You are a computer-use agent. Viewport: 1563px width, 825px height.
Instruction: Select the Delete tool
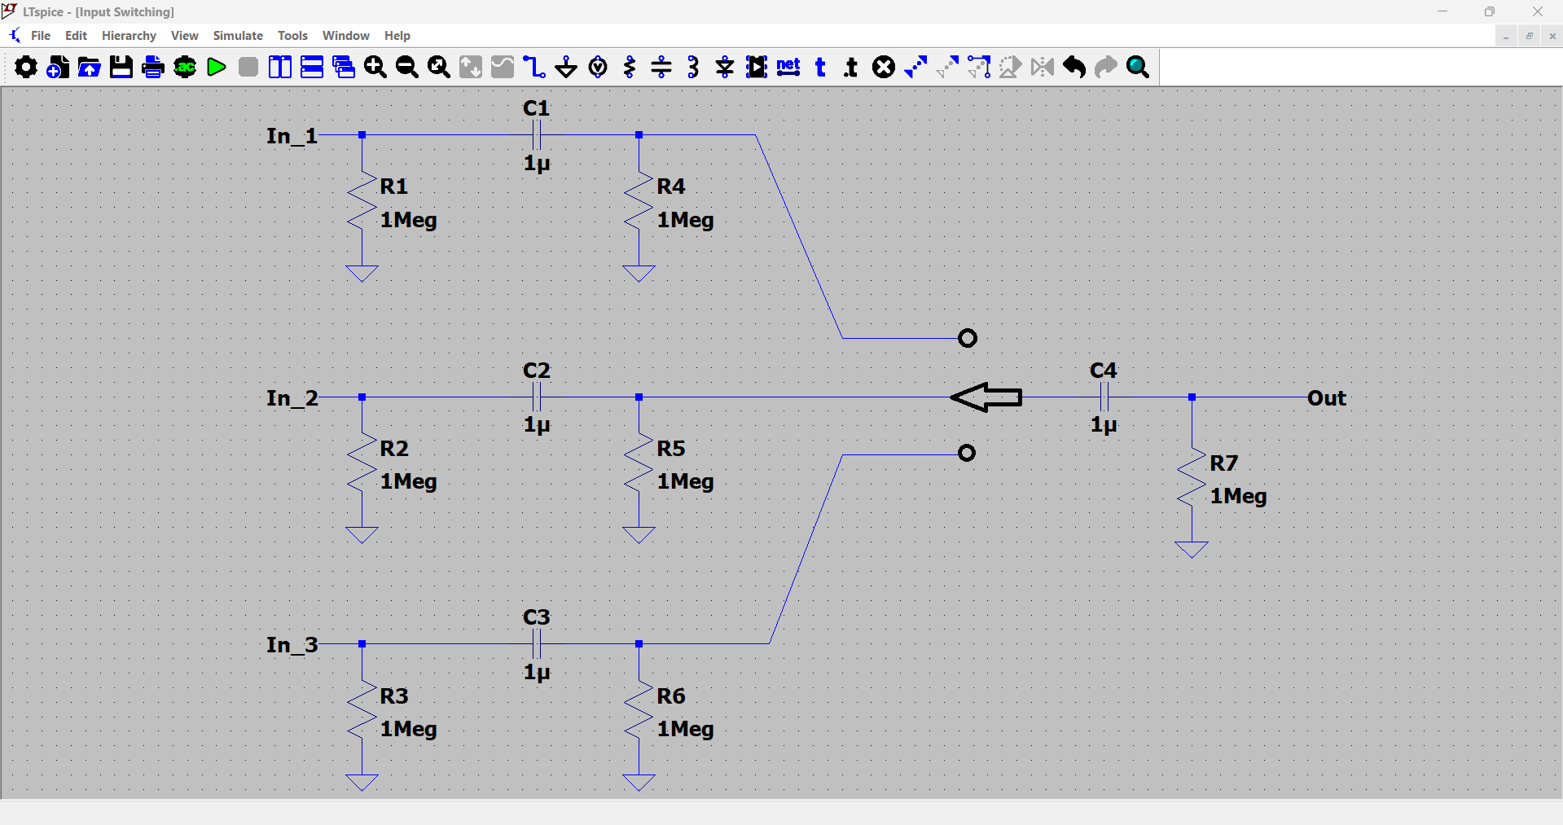coord(884,67)
